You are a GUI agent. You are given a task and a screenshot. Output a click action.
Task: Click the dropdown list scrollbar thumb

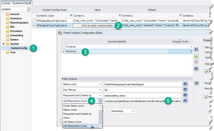click(x=100, y=117)
